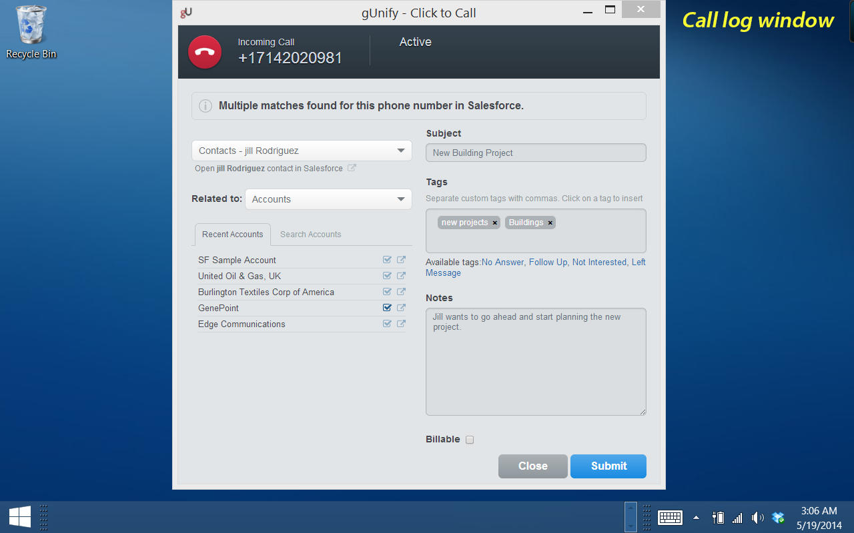This screenshot has width=854, height=533.
Task: Enable the Billable checkbox
Action: (x=470, y=440)
